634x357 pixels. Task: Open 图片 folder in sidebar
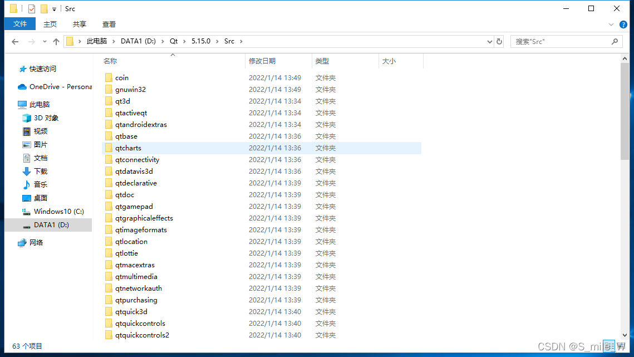point(35,144)
